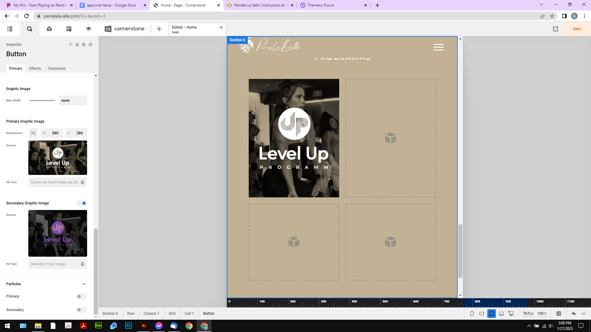
Task: Collapse the Particles section chevron
Action: [x=84, y=284]
